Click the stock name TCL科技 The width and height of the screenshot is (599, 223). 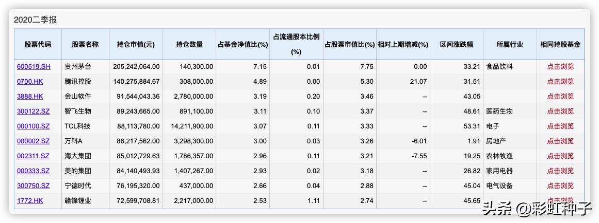(x=77, y=126)
